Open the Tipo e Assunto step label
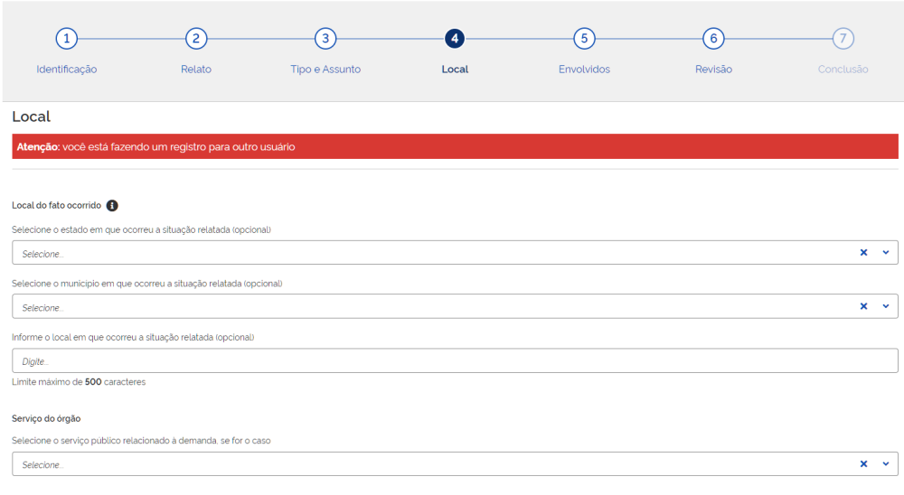Image resolution: width=904 pixels, height=495 pixels. pos(325,70)
